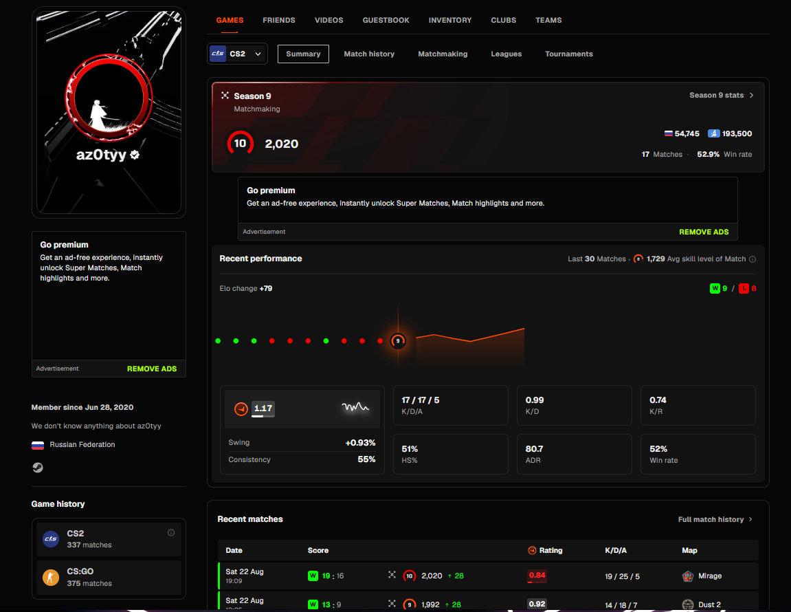This screenshot has width=791, height=612.
Task: Click the info icon beside Avg skill level
Action: [x=752, y=259]
